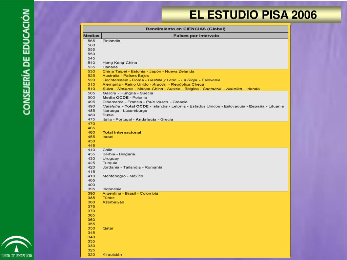Click the 'Medias' column header
Screen dimensions: 347x260
[91, 36]
